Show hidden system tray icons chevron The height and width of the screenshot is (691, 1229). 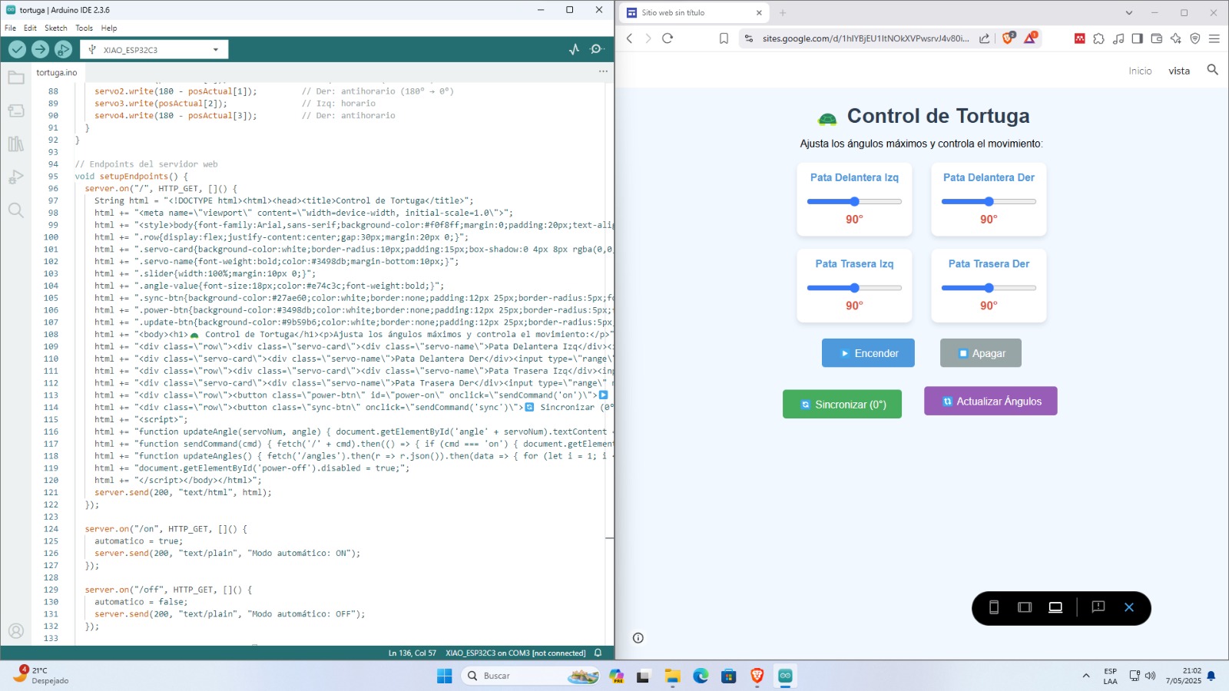(x=1086, y=676)
